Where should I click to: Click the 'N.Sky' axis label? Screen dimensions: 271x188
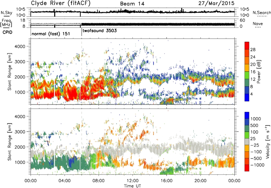[6, 13]
